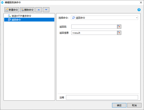Move the command down with the down arrow
This screenshot has width=144, height=110.
tap(46, 10)
